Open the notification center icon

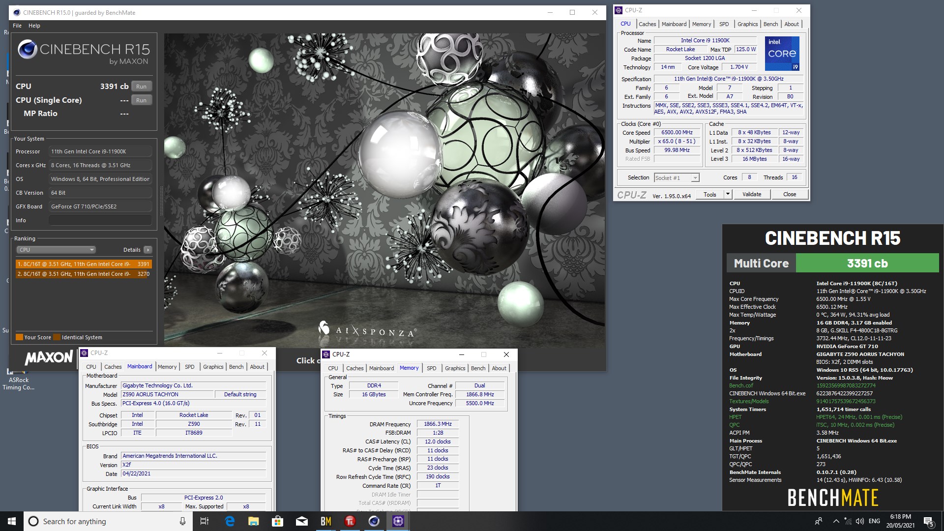coord(928,521)
